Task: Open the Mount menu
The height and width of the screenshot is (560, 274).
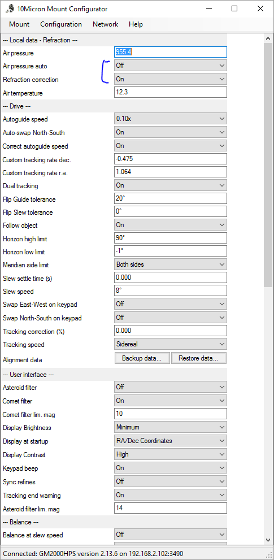Action: (x=19, y=24)
